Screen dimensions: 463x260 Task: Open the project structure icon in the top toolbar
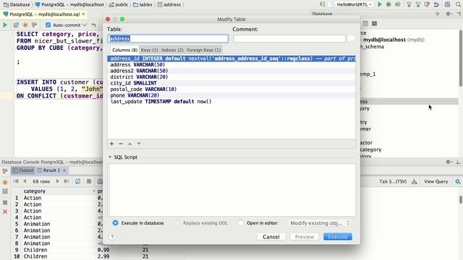click(x=448, y=4)
